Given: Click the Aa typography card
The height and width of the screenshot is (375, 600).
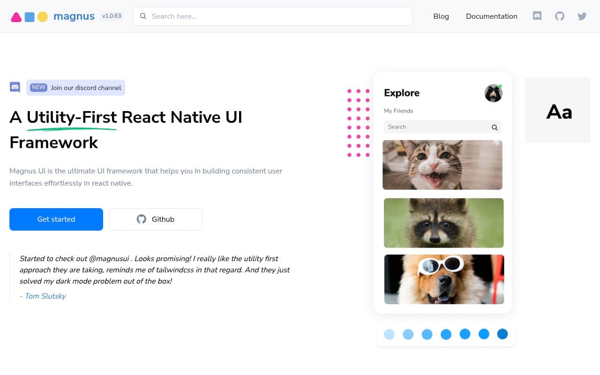Looking at the screenshot, I should click(x=558, y=110).
